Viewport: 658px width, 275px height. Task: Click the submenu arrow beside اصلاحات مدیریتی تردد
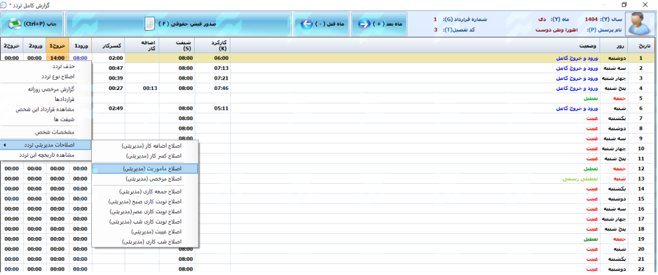click(x=5, y=145)
